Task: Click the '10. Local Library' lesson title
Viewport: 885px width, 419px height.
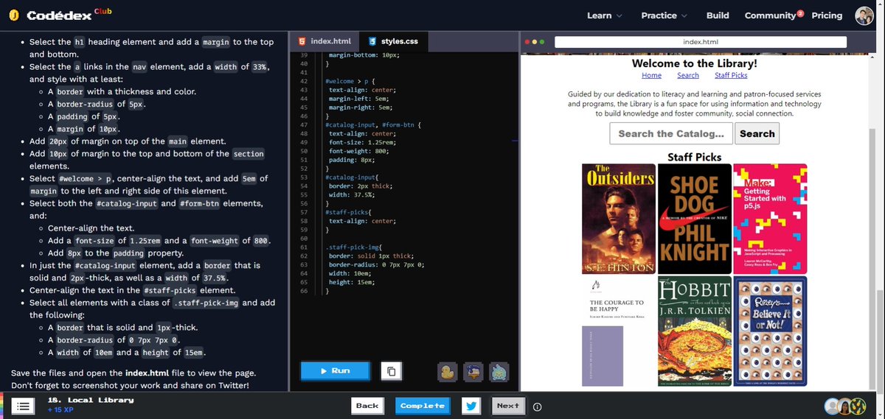Action: coord(91,400)
